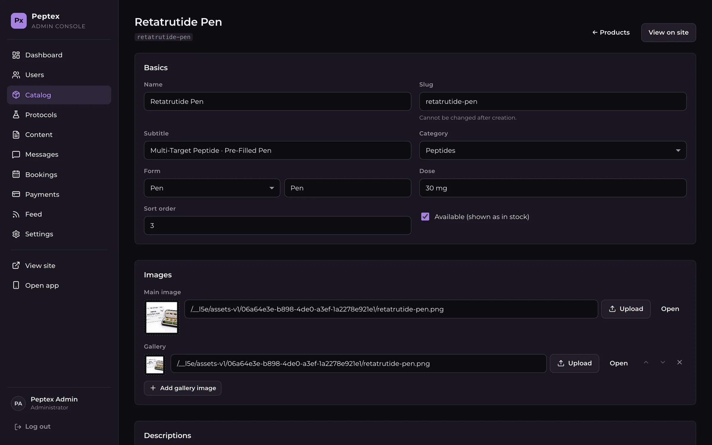Click the Peptex Px logo

pyautogui.click(x=19, y=20)
